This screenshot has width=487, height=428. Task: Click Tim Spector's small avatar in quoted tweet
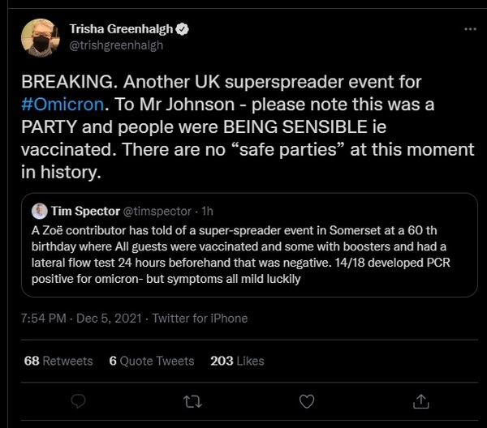click(x=39, y=211)
